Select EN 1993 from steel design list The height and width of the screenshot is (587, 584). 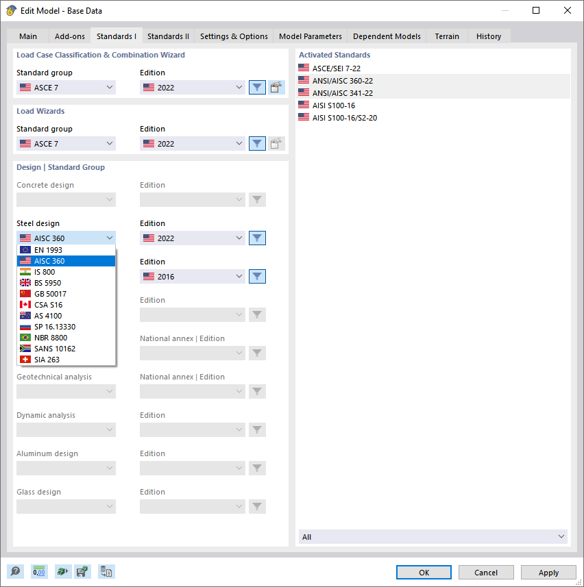tap(66, 250)
